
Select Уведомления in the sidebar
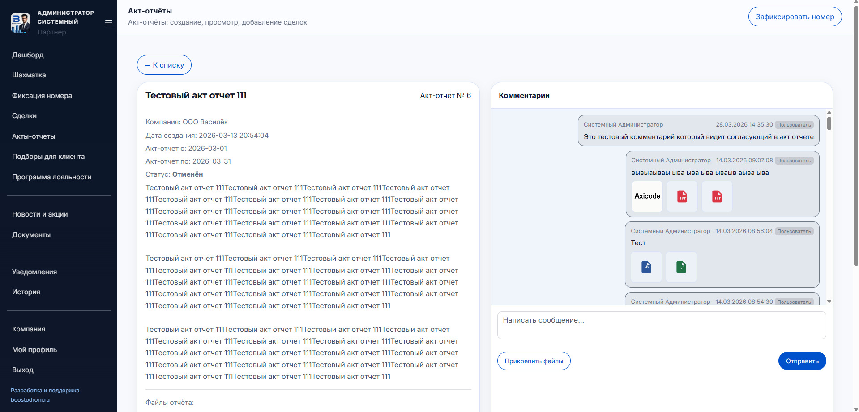click(34, 272)
